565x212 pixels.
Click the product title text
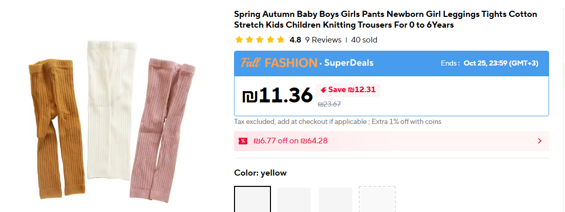[x=385, y=19]
